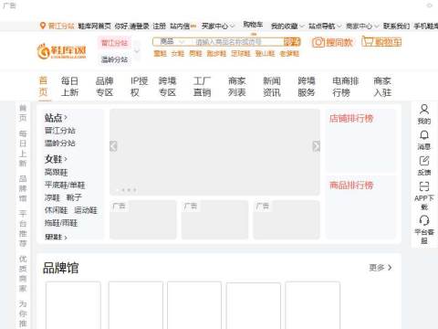The width and height of the screenshot is (438, 329).
Task: Select the pink 晋江分站 station button
Action: coord(114,43)
